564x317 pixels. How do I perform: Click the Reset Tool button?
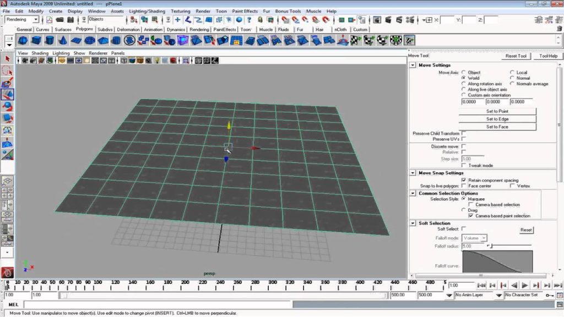tap(516, 56)
